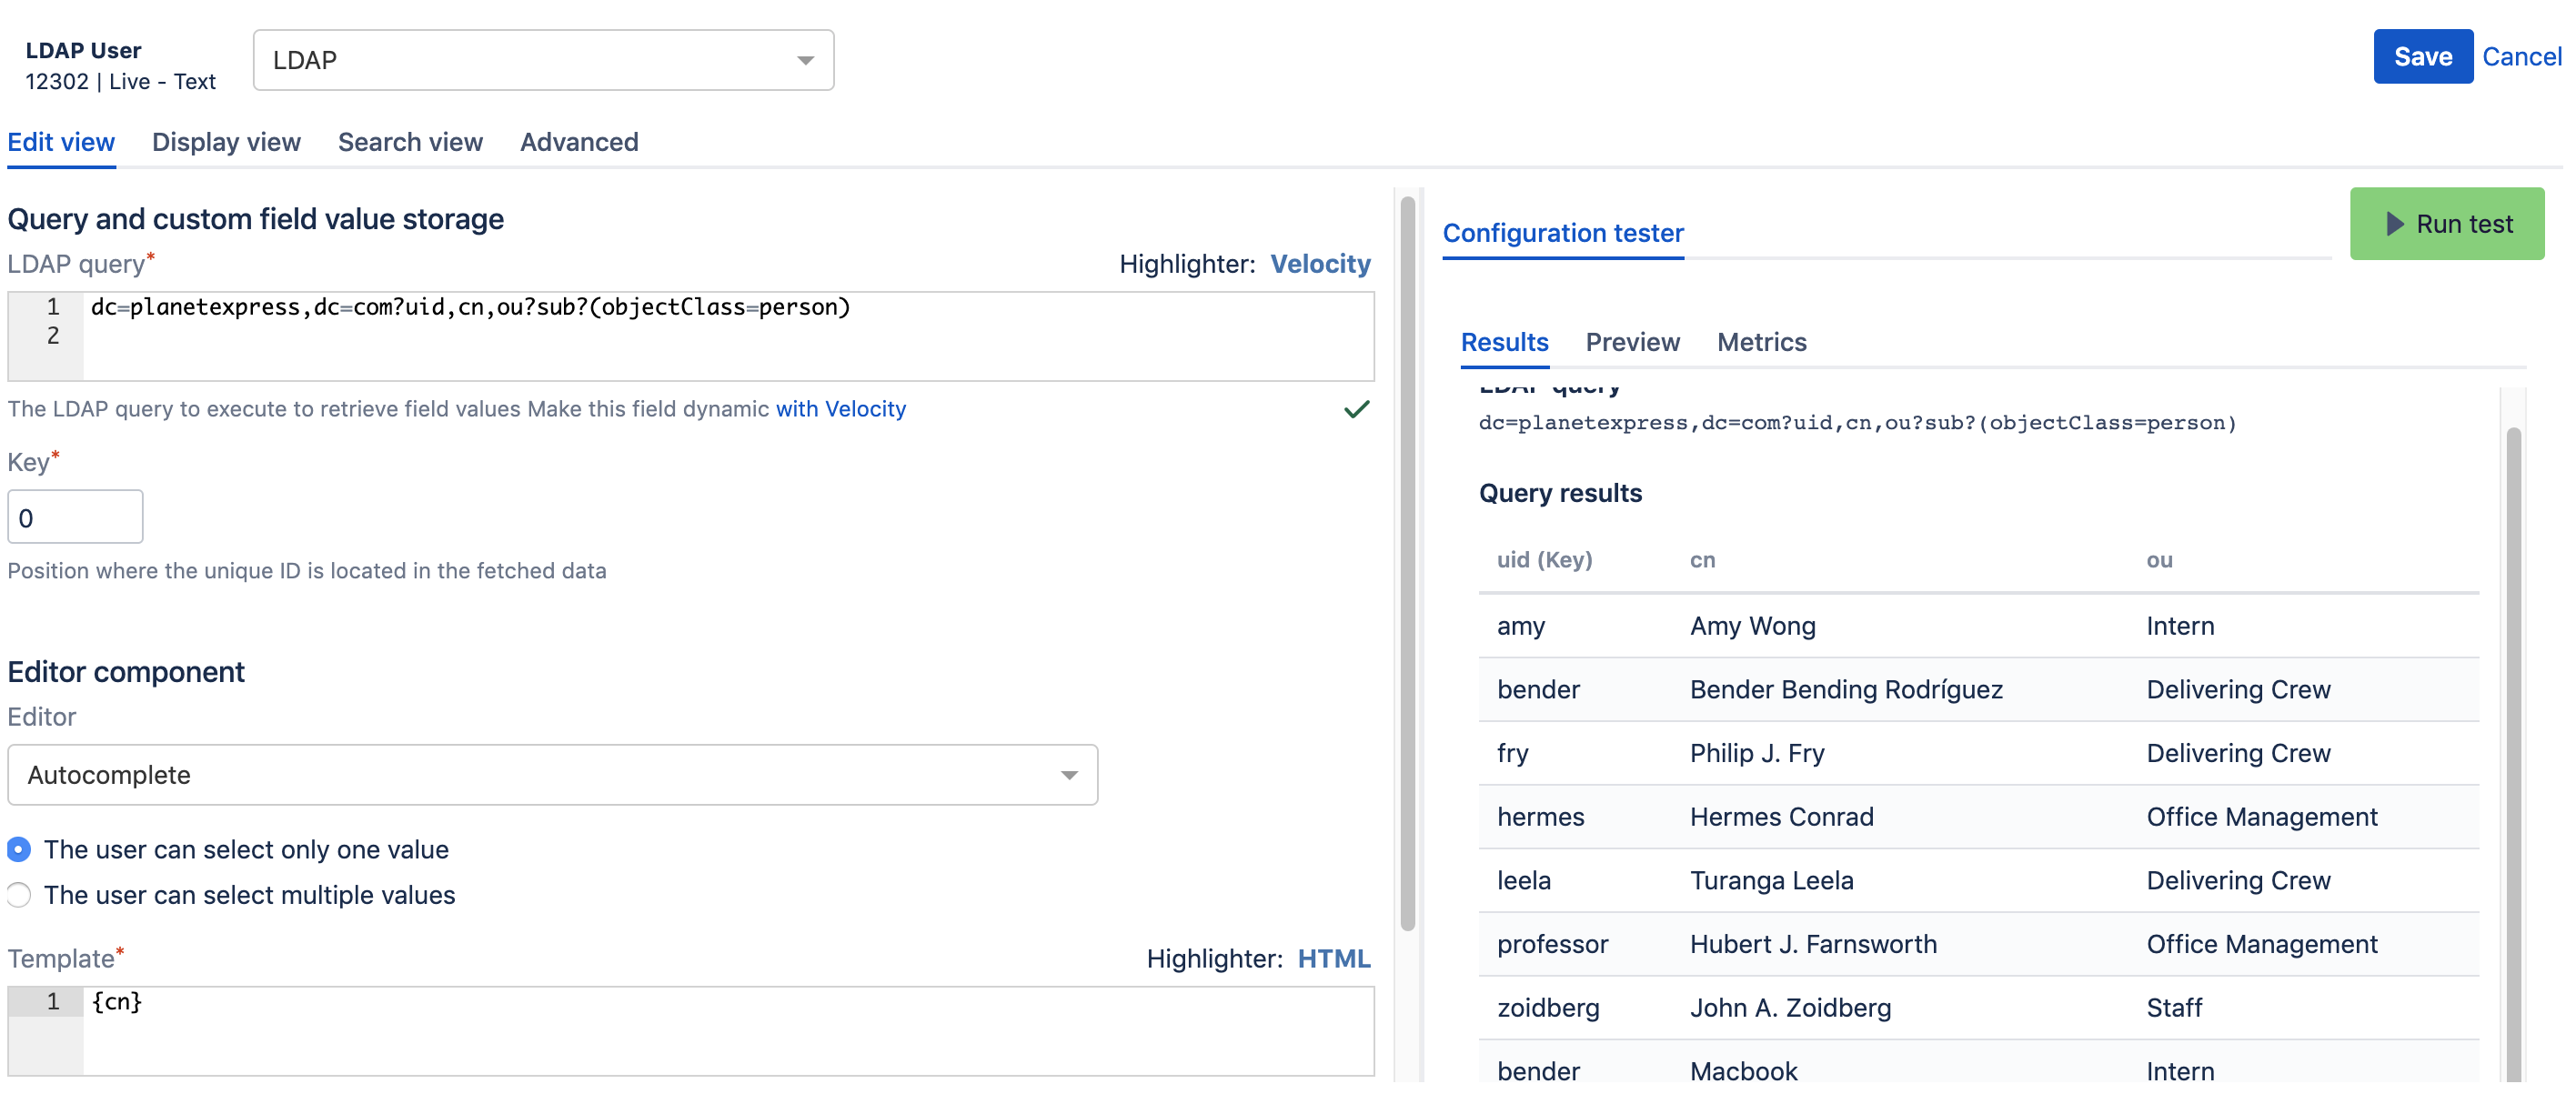Show the Metrics tab
The image size is (2576, 1104).
click(1761, 342)
